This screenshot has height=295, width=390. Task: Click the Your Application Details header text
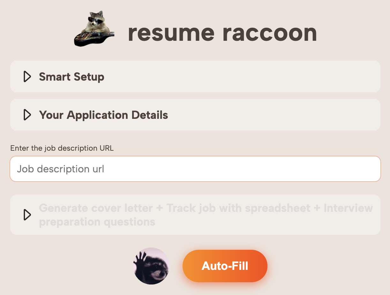coord(103,115)
